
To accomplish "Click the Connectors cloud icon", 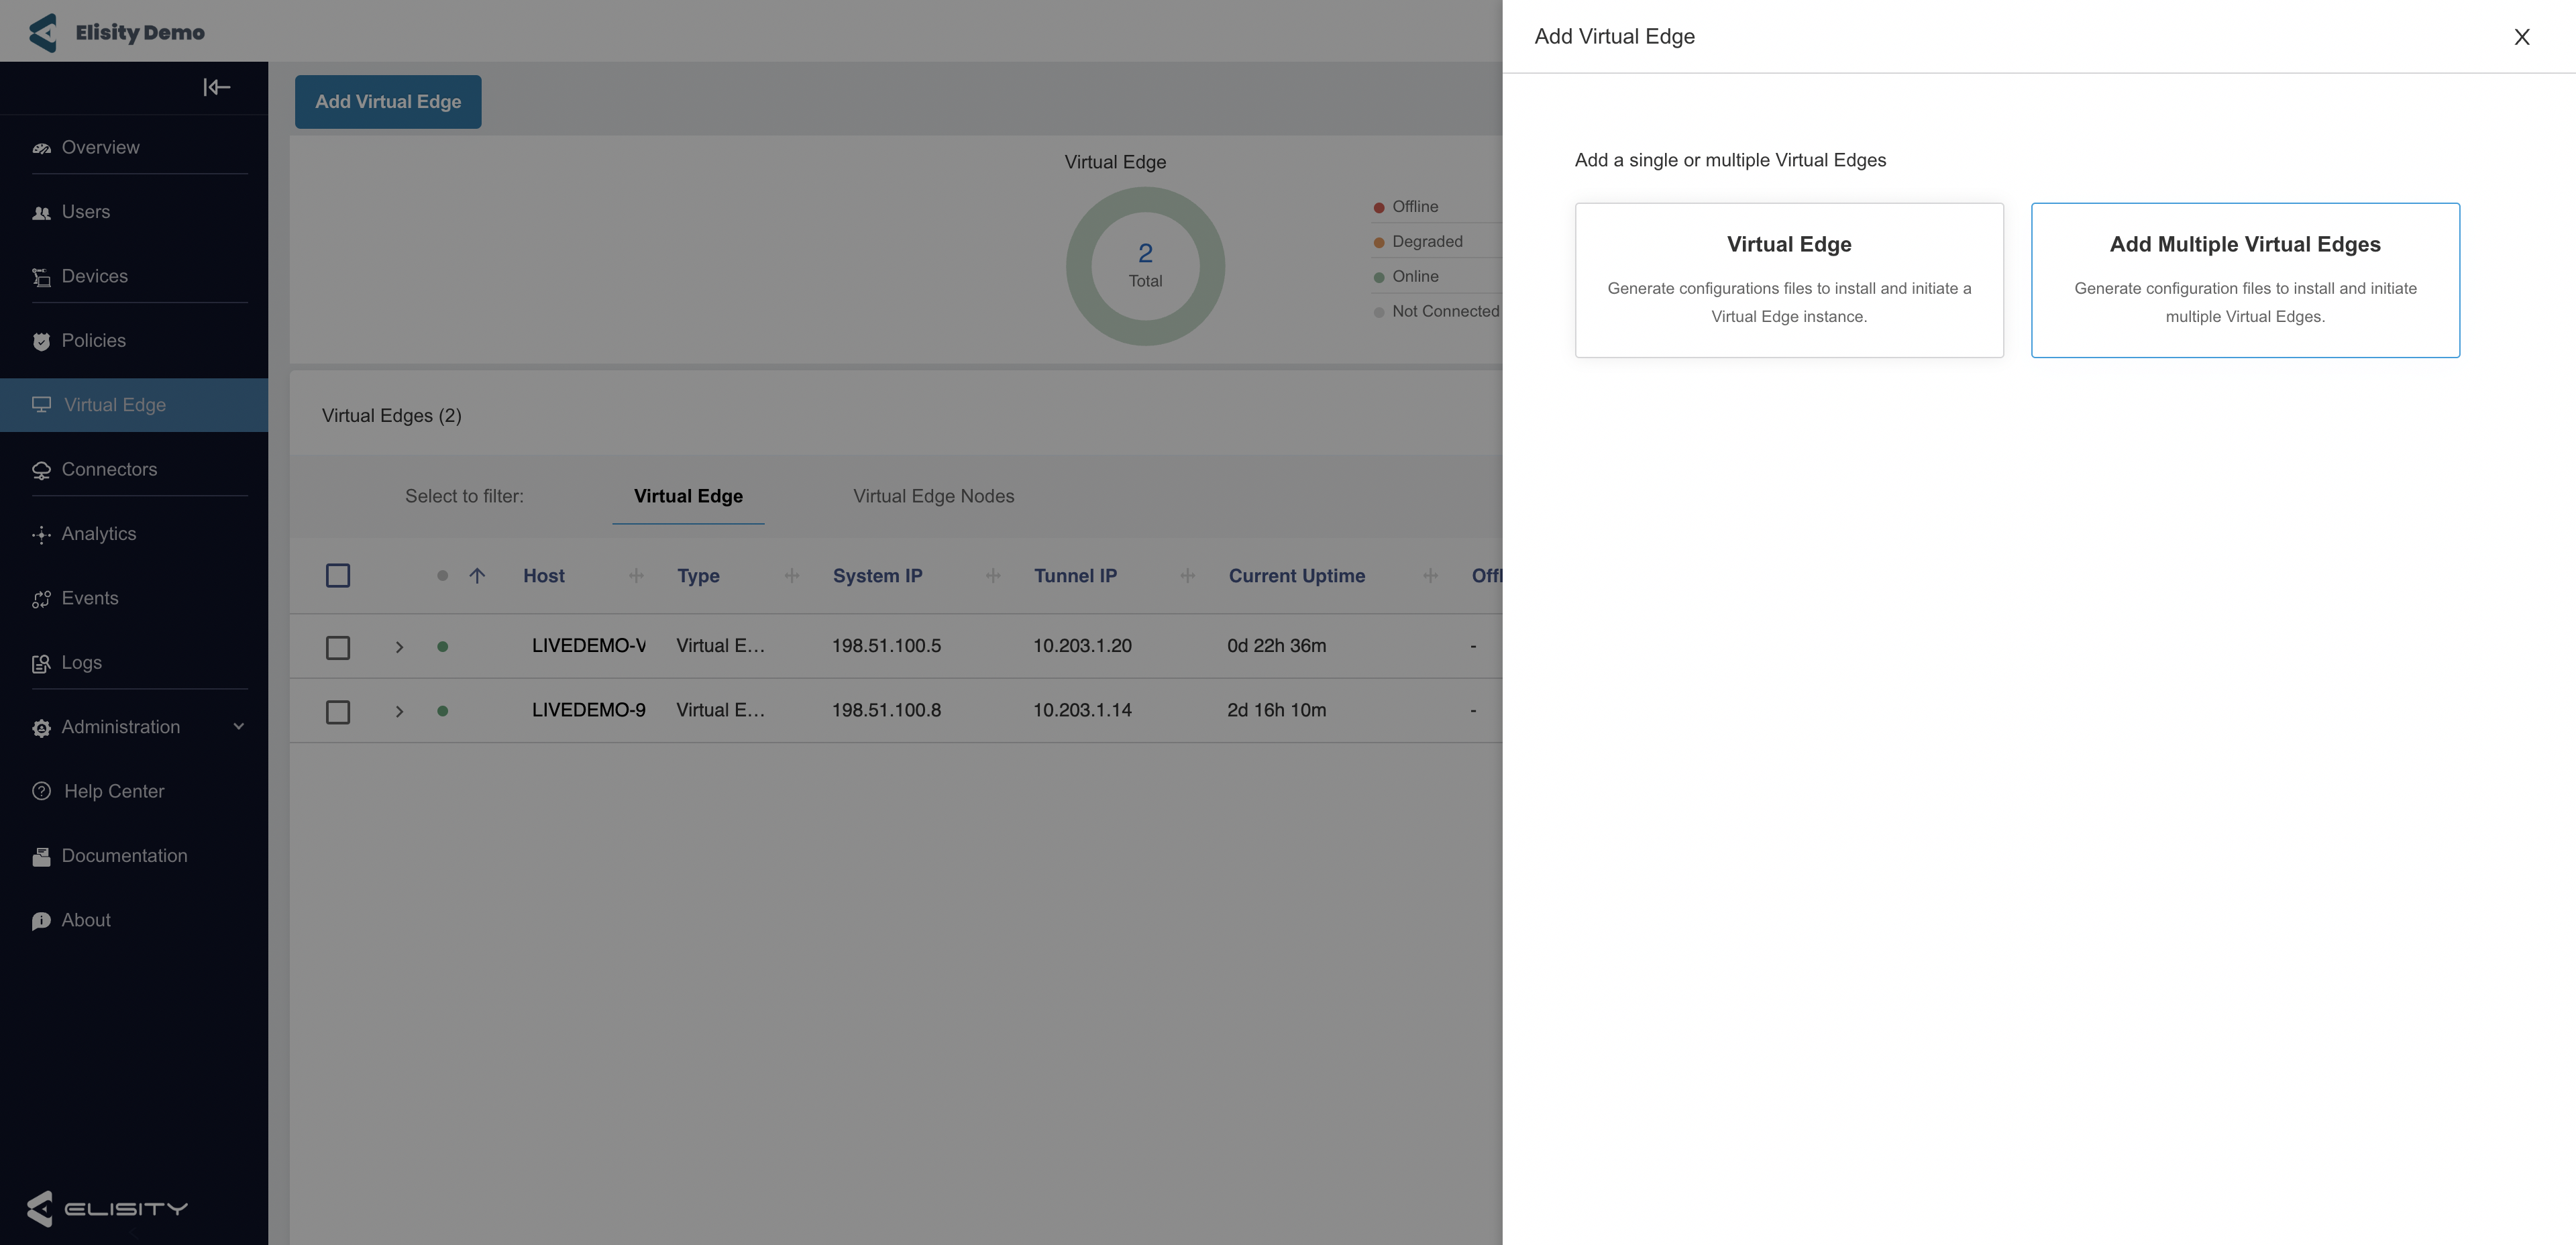I will pos(41,470).
